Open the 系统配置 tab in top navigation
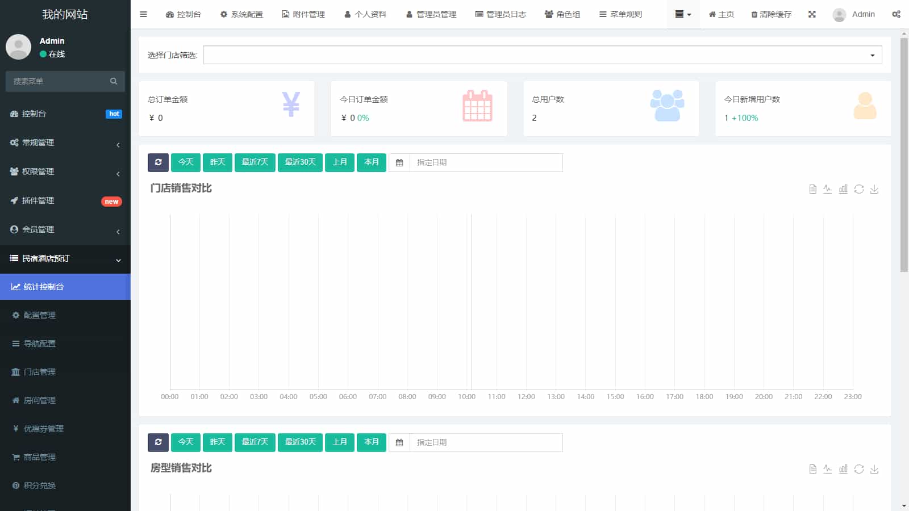This screenshot has width=909, height=511. tap(241, 14)
